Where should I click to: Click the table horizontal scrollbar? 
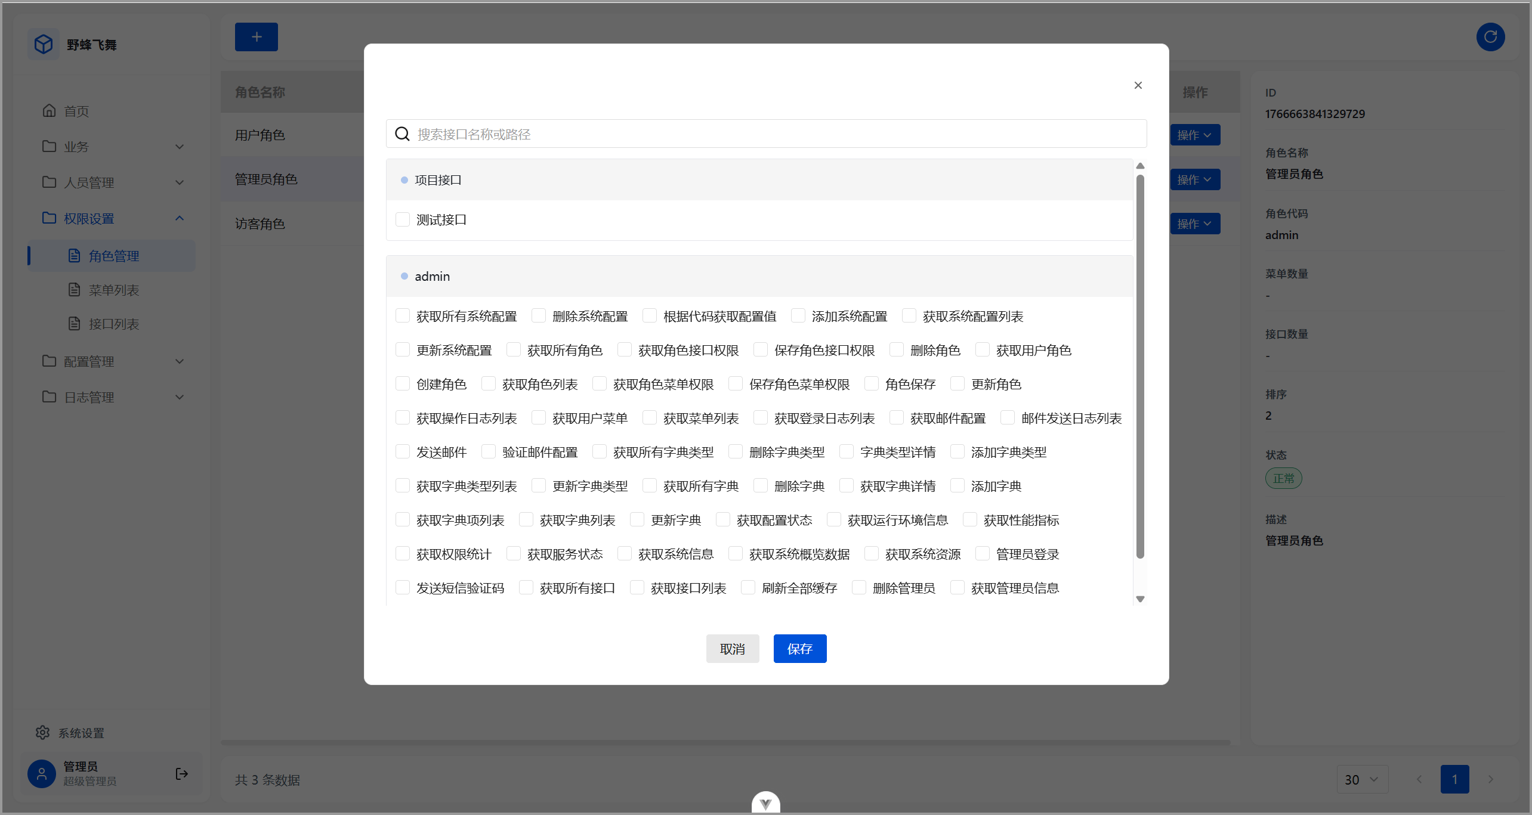(x=725, y=742)
